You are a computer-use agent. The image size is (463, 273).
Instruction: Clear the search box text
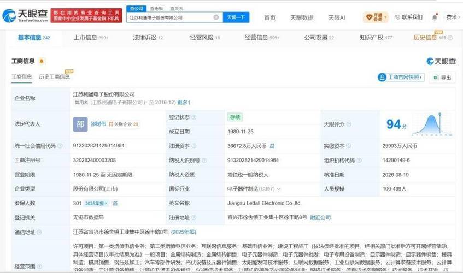216,17
